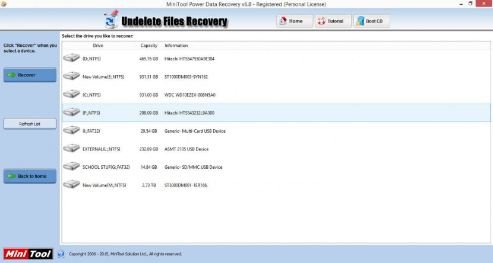Select EXTERNAL(L:,NTFS) drive label
493x263 pixels.
(101, 149)
